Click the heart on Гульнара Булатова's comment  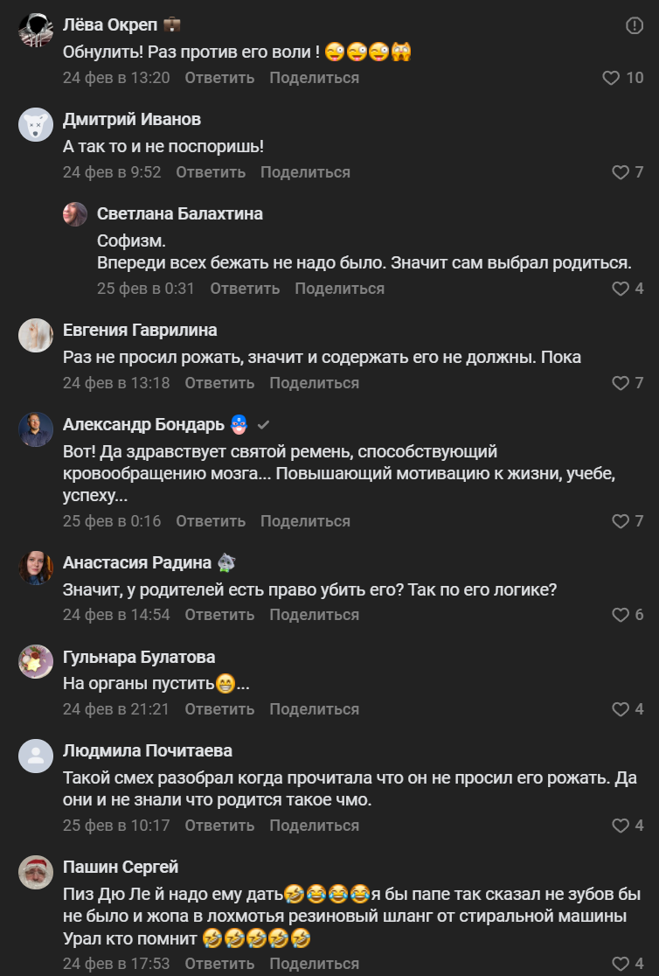click(620, 709)
